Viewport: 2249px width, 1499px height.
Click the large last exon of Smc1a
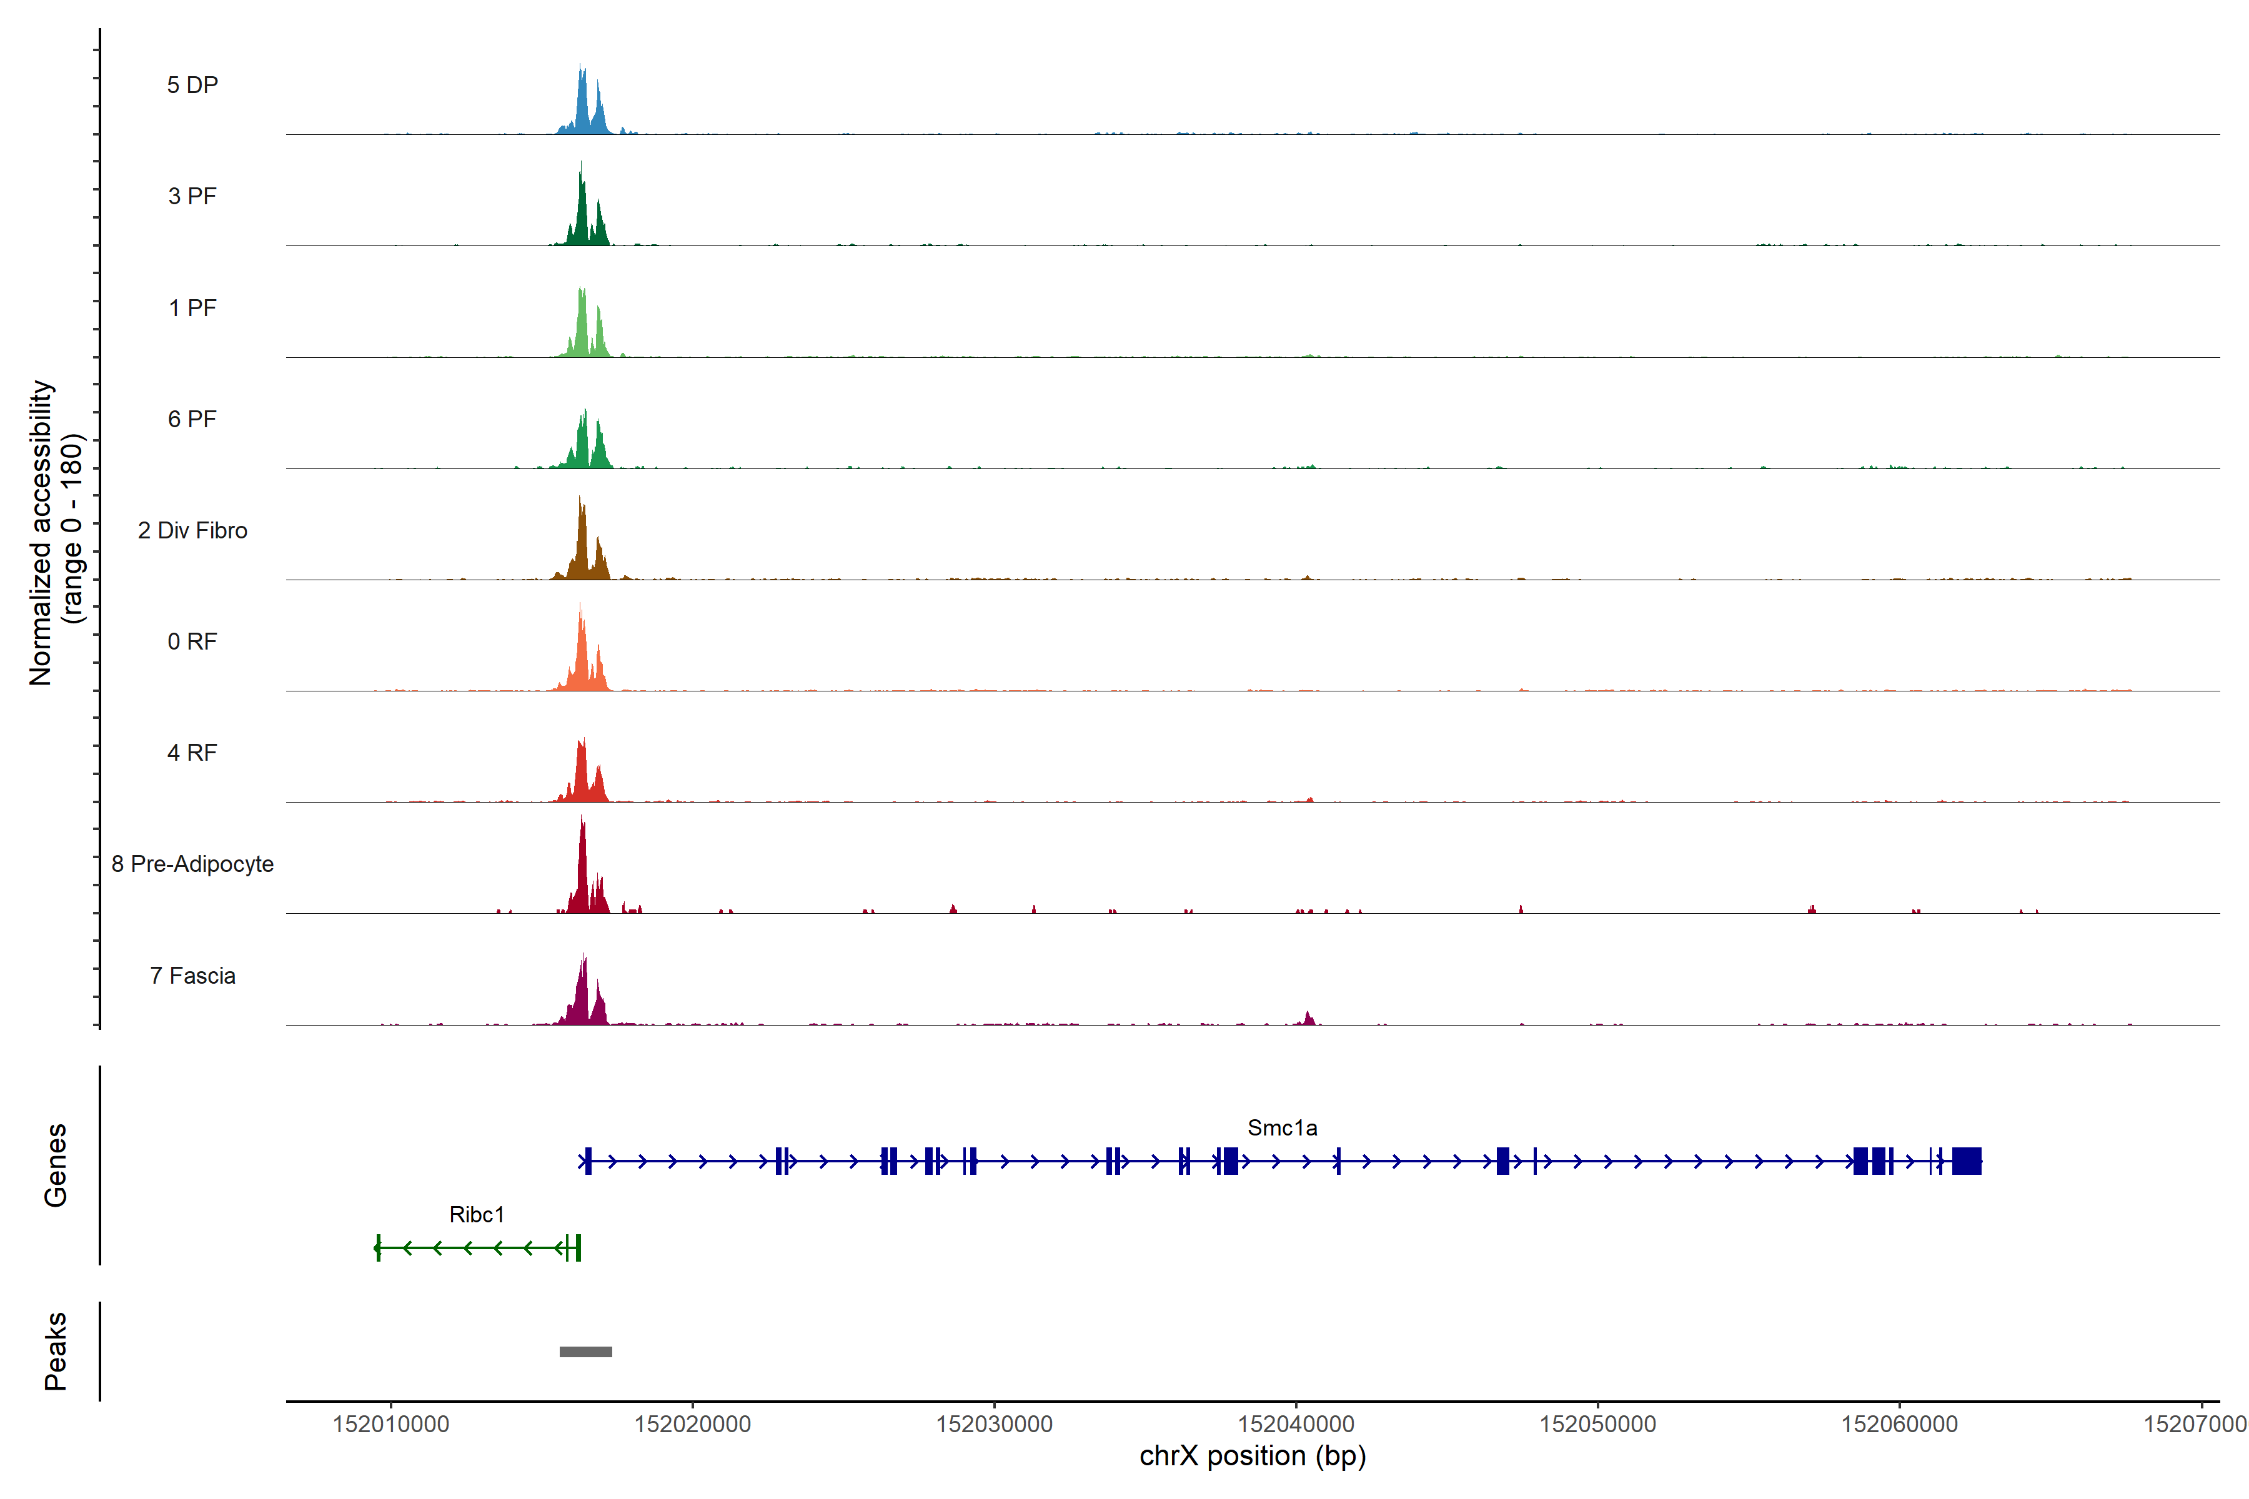[1966, 1162]
